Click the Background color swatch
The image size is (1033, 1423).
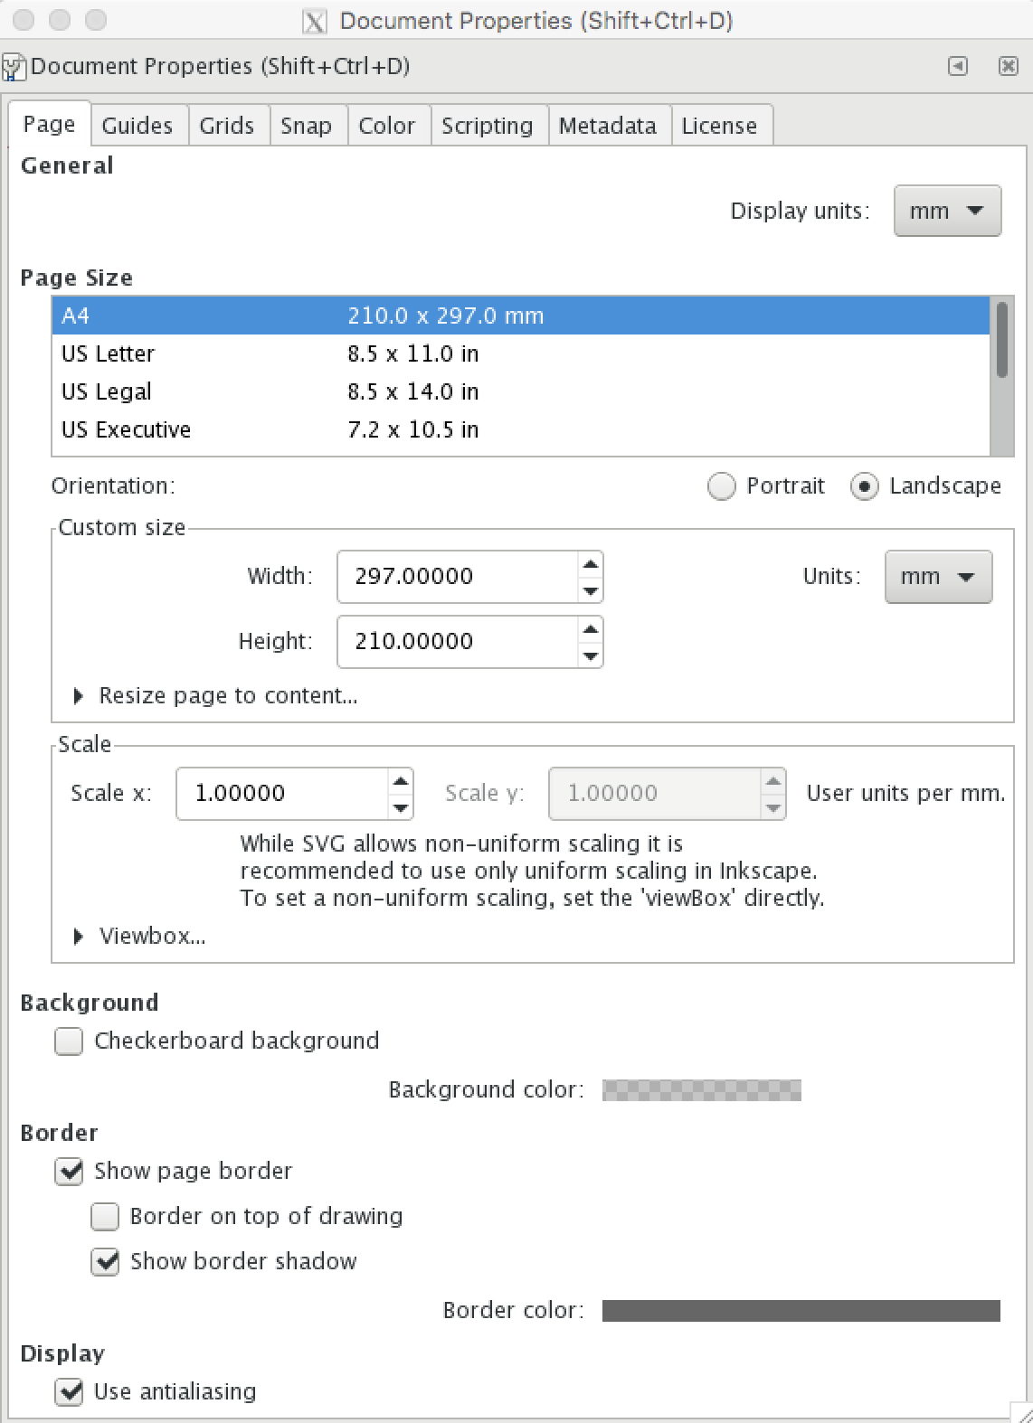pos(701,1090)
